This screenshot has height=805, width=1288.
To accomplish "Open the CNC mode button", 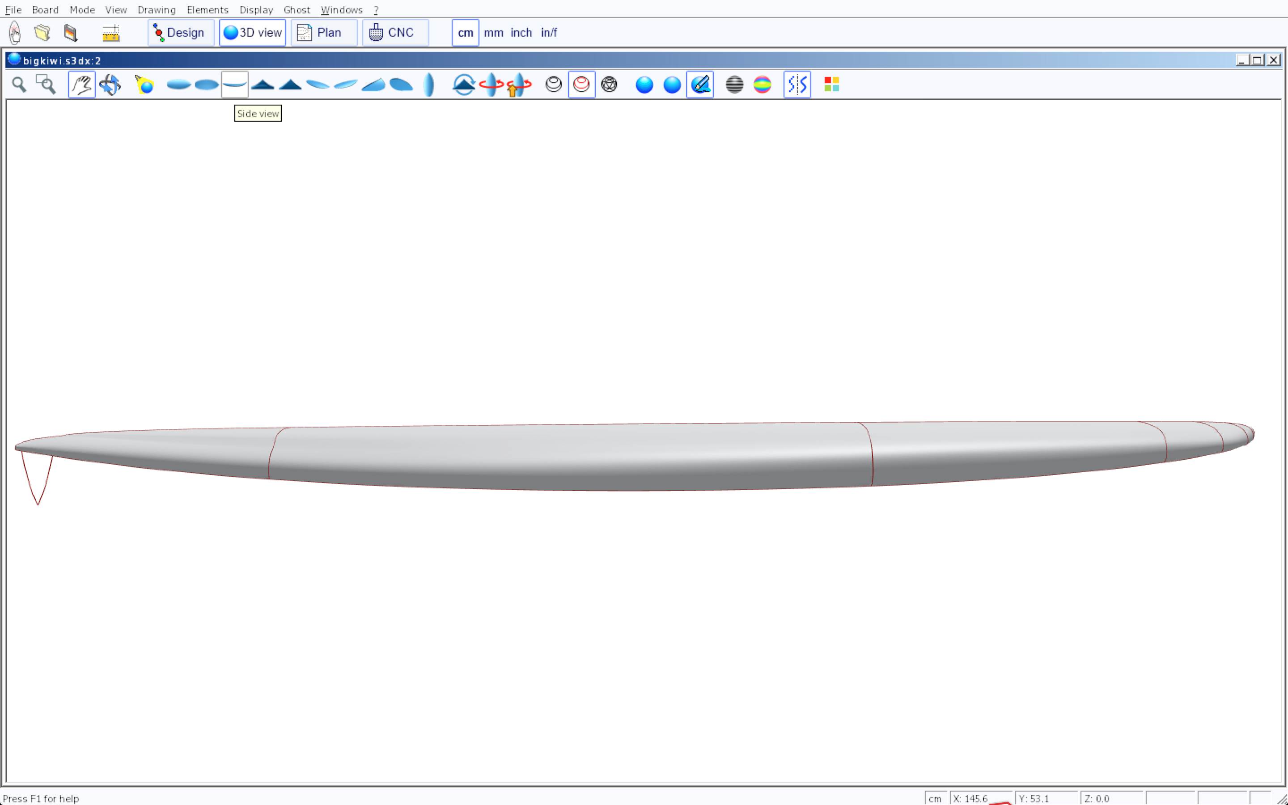I will point(395,33).
